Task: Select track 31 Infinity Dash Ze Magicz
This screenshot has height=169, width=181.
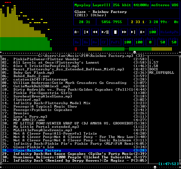Action: (x=74, y=161)
